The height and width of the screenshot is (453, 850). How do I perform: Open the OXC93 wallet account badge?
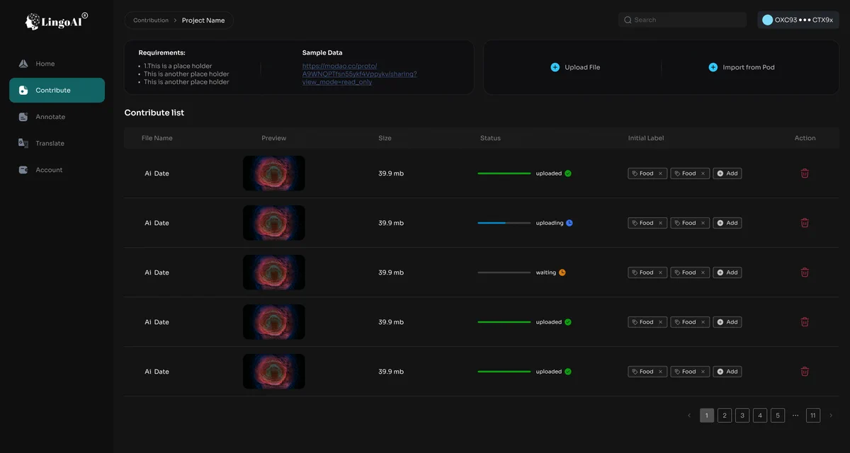pos(798,20)
